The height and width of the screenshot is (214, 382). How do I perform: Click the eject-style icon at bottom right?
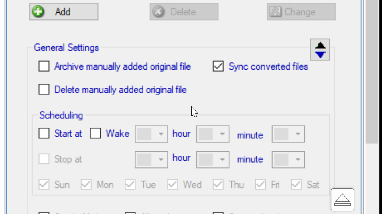(342, 199)
